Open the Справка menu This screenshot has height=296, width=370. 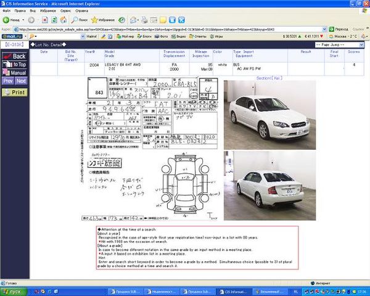(x=81, y=11)
